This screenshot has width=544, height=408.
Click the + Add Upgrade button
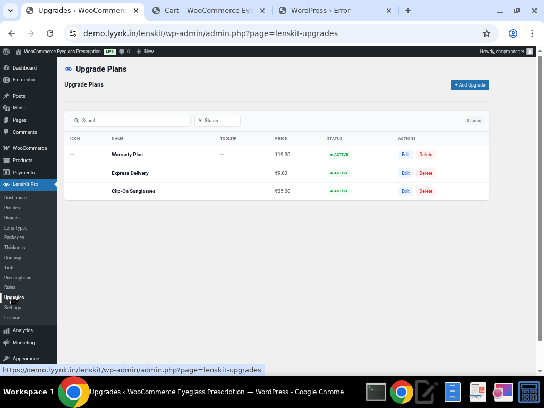[470, 85]
